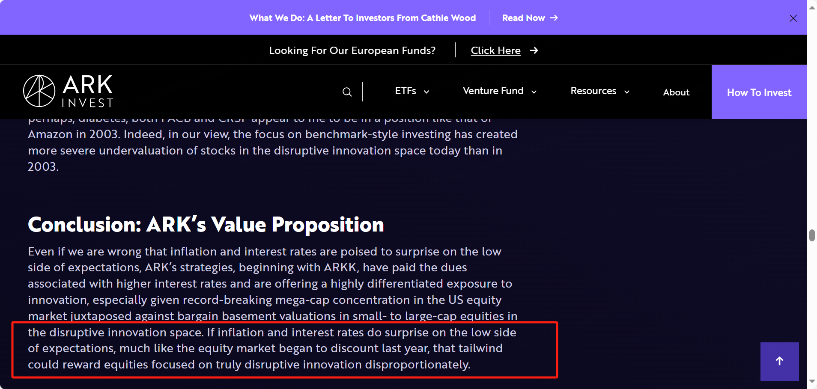817x389 pixels.
Task: Click the scrollbar down arrow
Action: (812, 381)
